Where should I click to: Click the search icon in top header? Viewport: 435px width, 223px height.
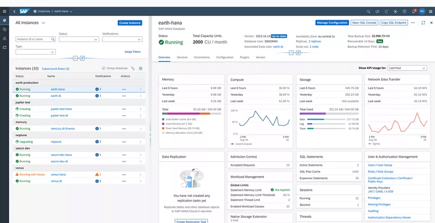click(368, 12)
